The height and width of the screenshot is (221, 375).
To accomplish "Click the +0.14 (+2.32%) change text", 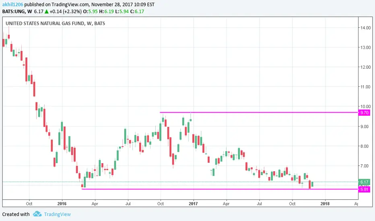I will [66, 12].
